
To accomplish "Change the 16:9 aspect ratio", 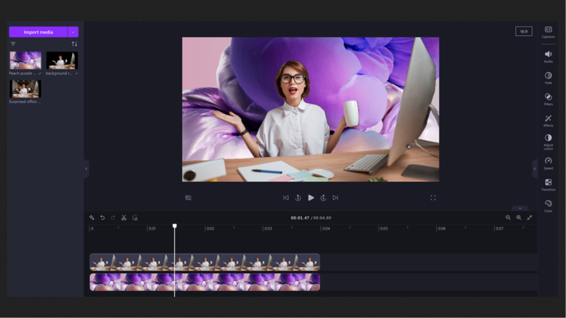I will pyautogui.click(x=524, y=31).
